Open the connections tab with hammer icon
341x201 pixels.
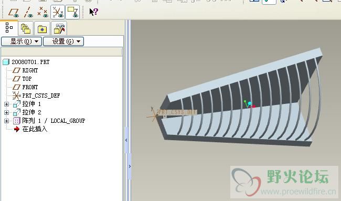pyautogui.click(x=59, y=28)
